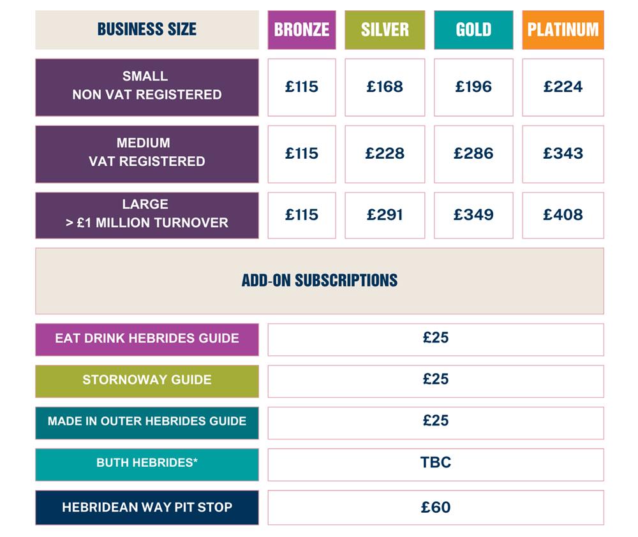Click the £168 Silver small price
This screenshot has height=537, width=638.
[385, 87]
